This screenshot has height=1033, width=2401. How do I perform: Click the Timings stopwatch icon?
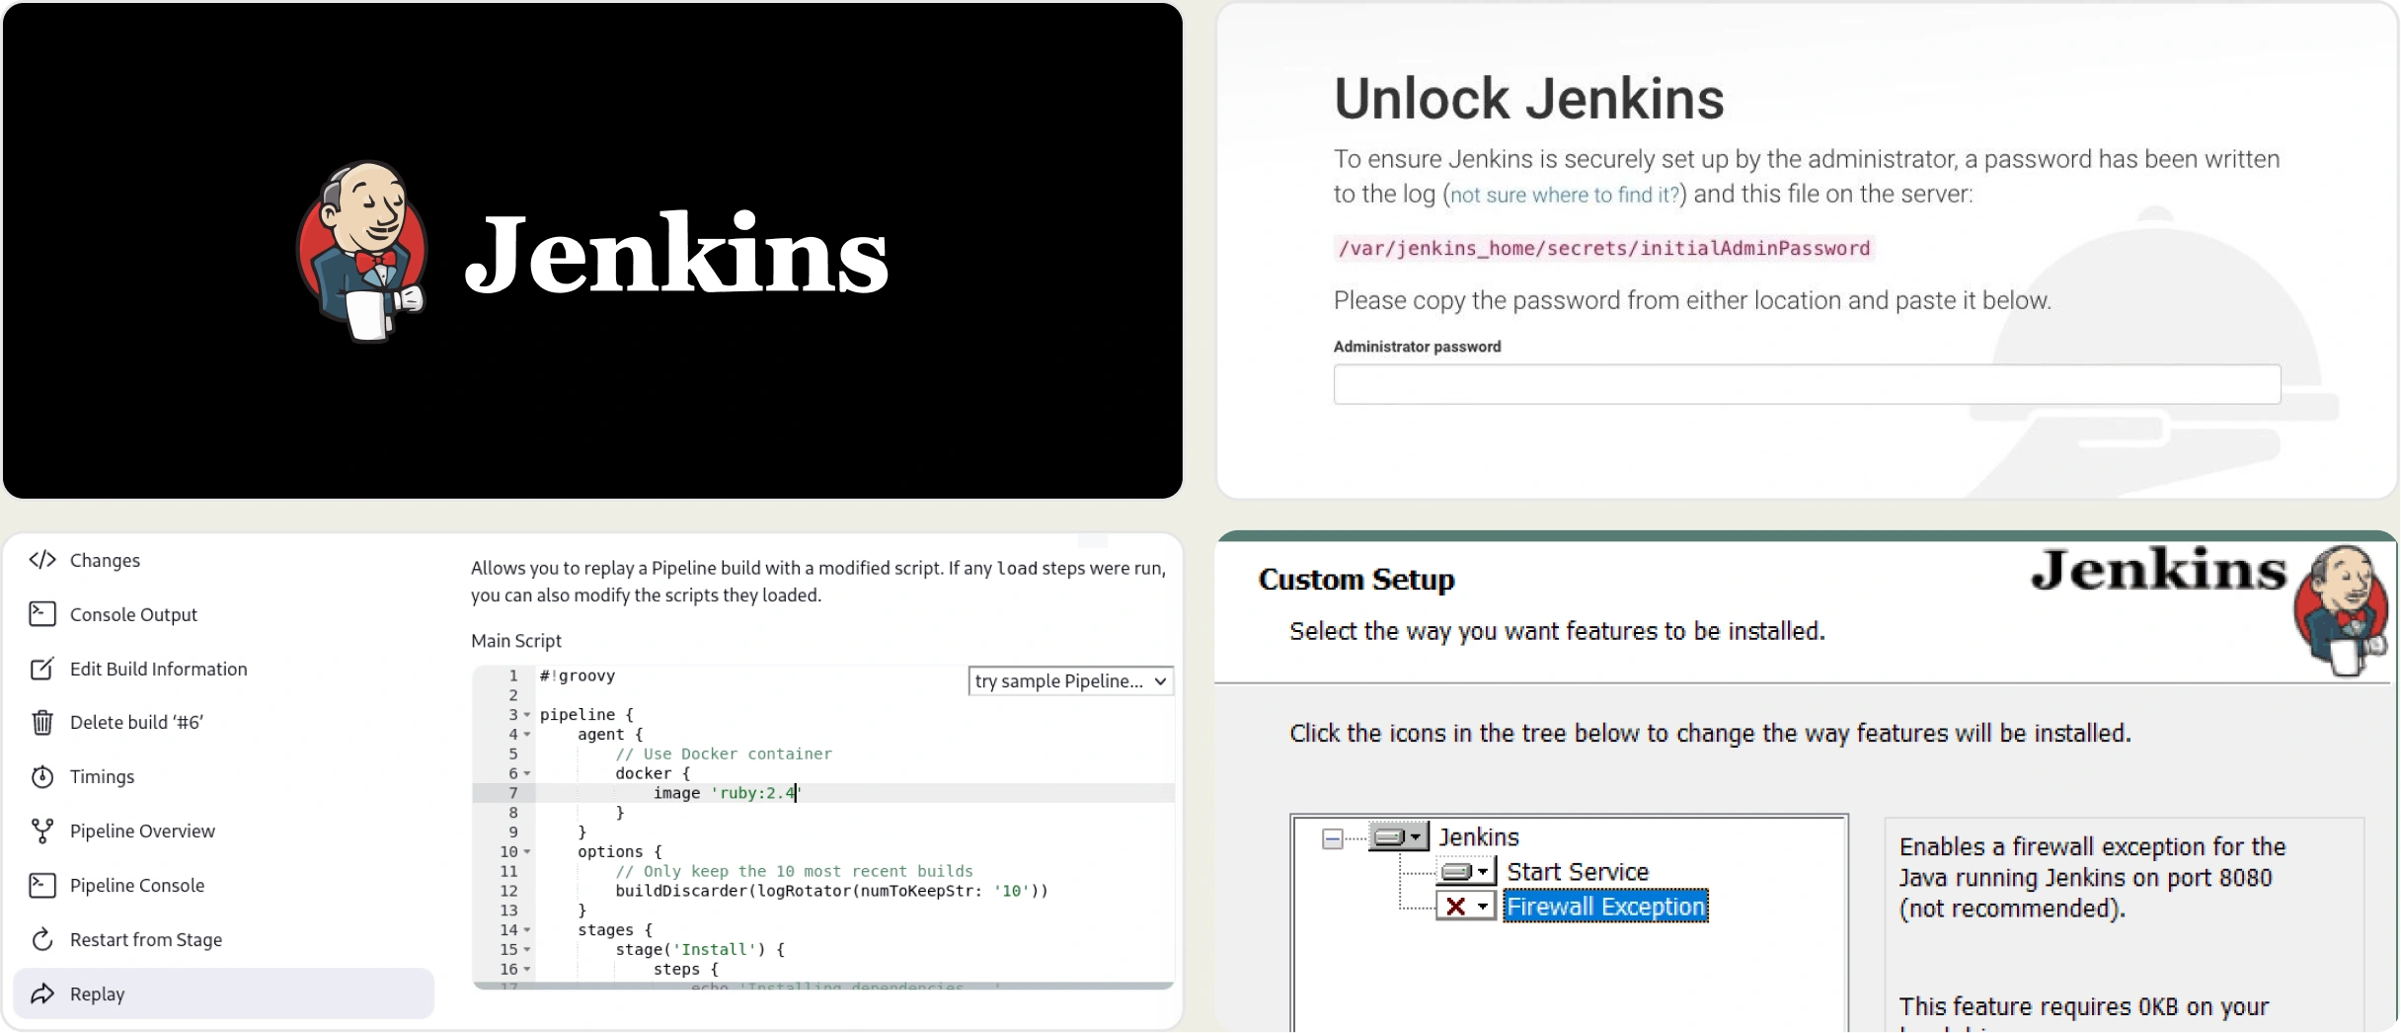tap(42, 776)
